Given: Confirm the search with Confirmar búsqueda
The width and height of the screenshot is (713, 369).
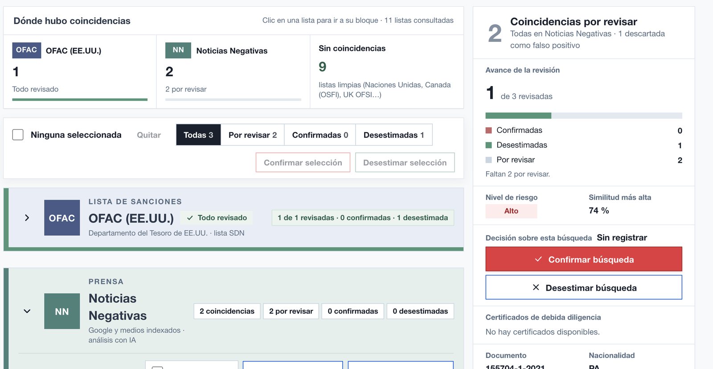Looking at the screenshot, I should coord(584,259).
